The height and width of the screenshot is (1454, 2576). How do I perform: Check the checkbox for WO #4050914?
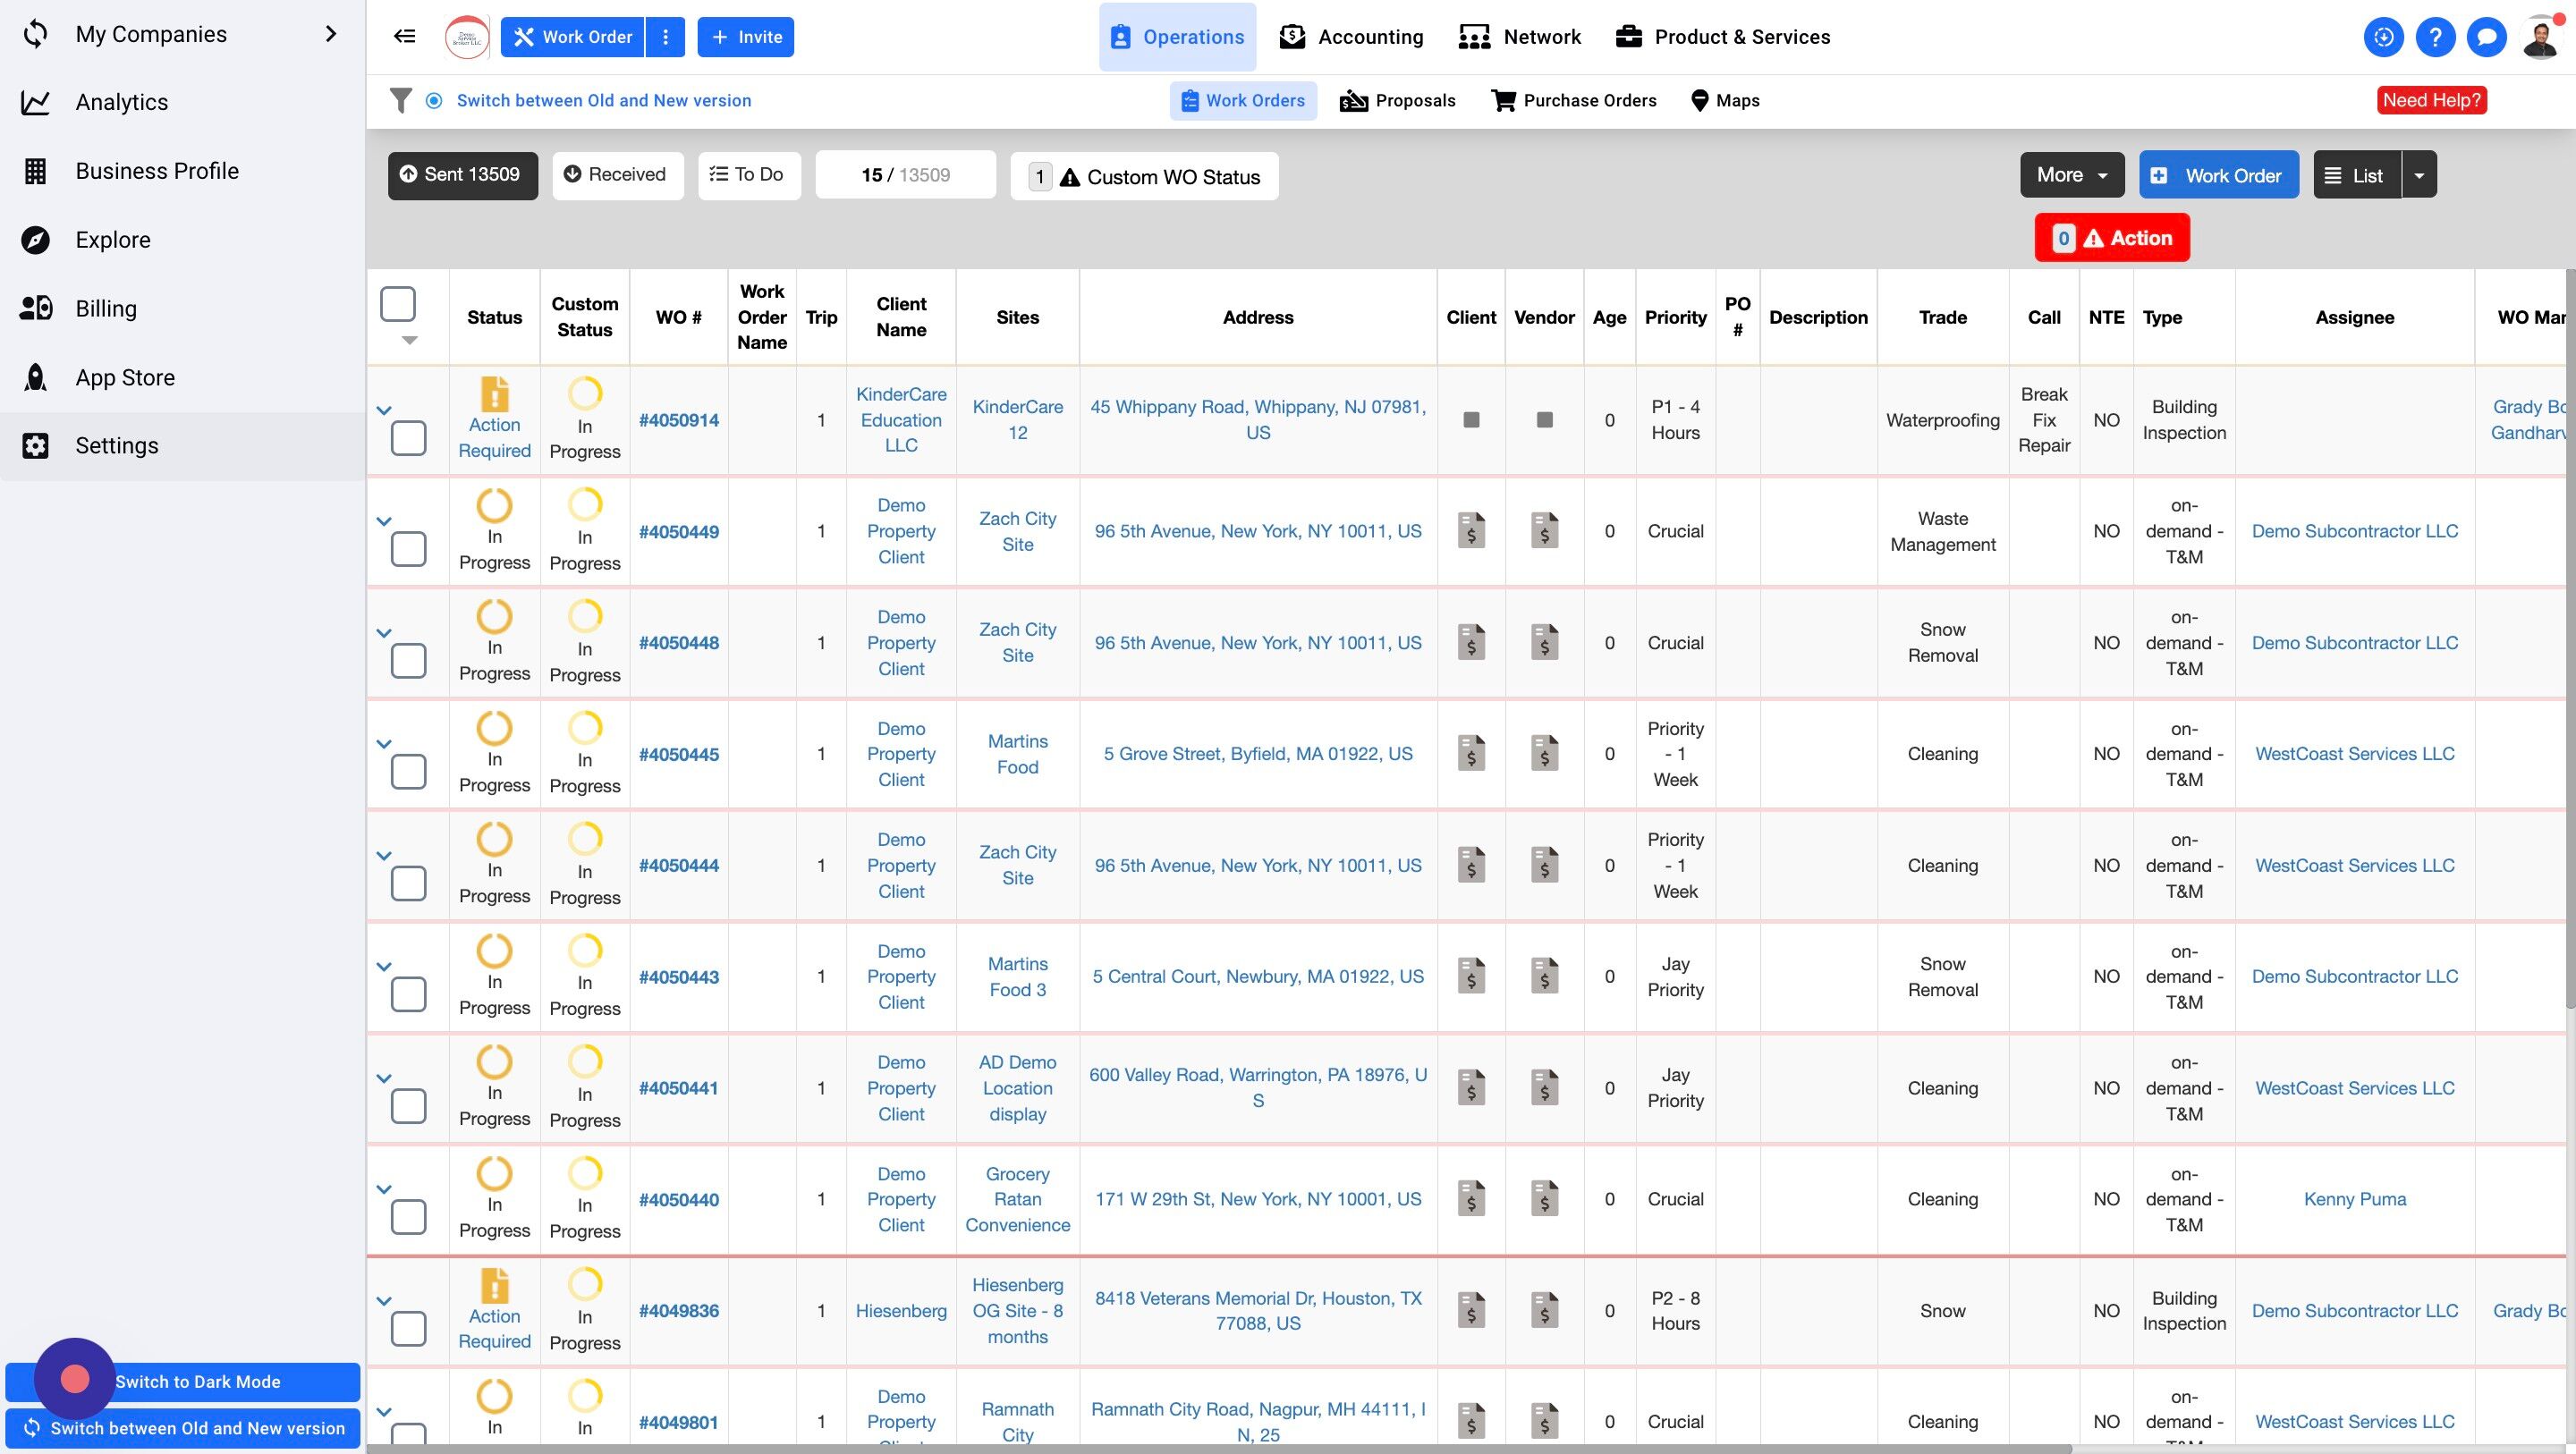coord(408,438)
